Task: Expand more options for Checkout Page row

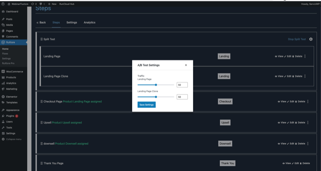Action: (x=308, y=101)
